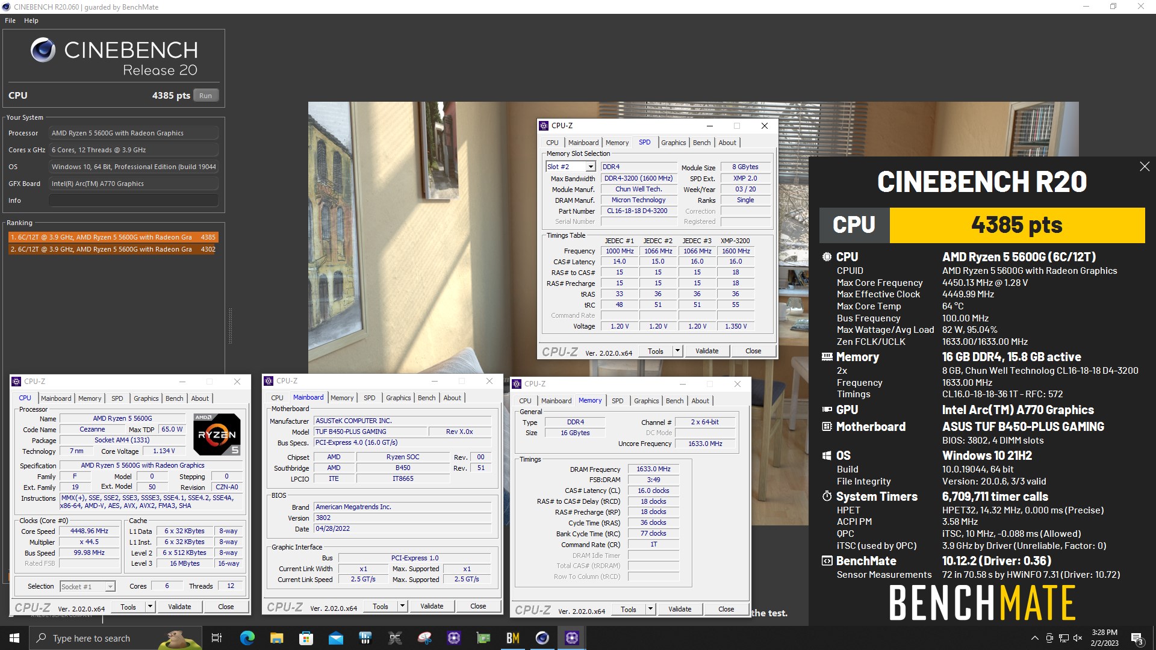Expand Tools dropdown arrow in Mainboard window

tap(402, 606)
